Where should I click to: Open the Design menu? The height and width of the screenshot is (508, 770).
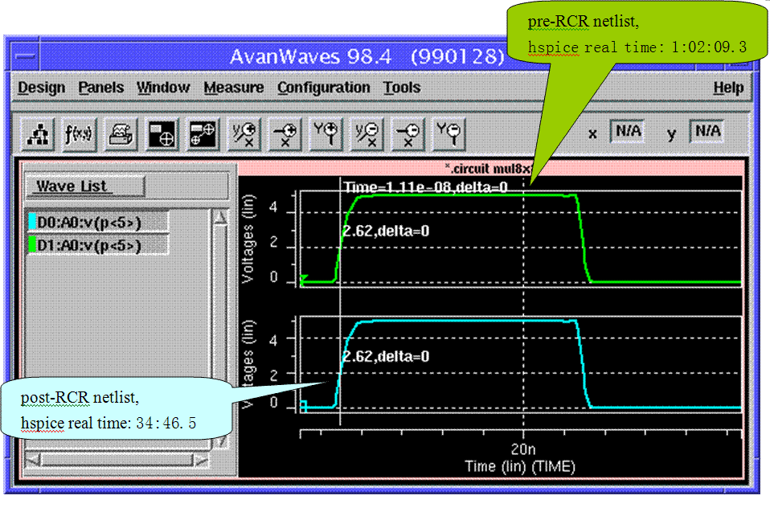42,88
